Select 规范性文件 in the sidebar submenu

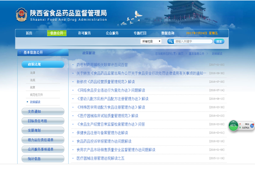[x=36, y=94]
